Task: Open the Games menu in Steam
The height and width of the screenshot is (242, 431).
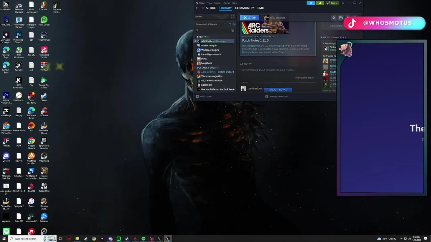Action: (227, 3)
